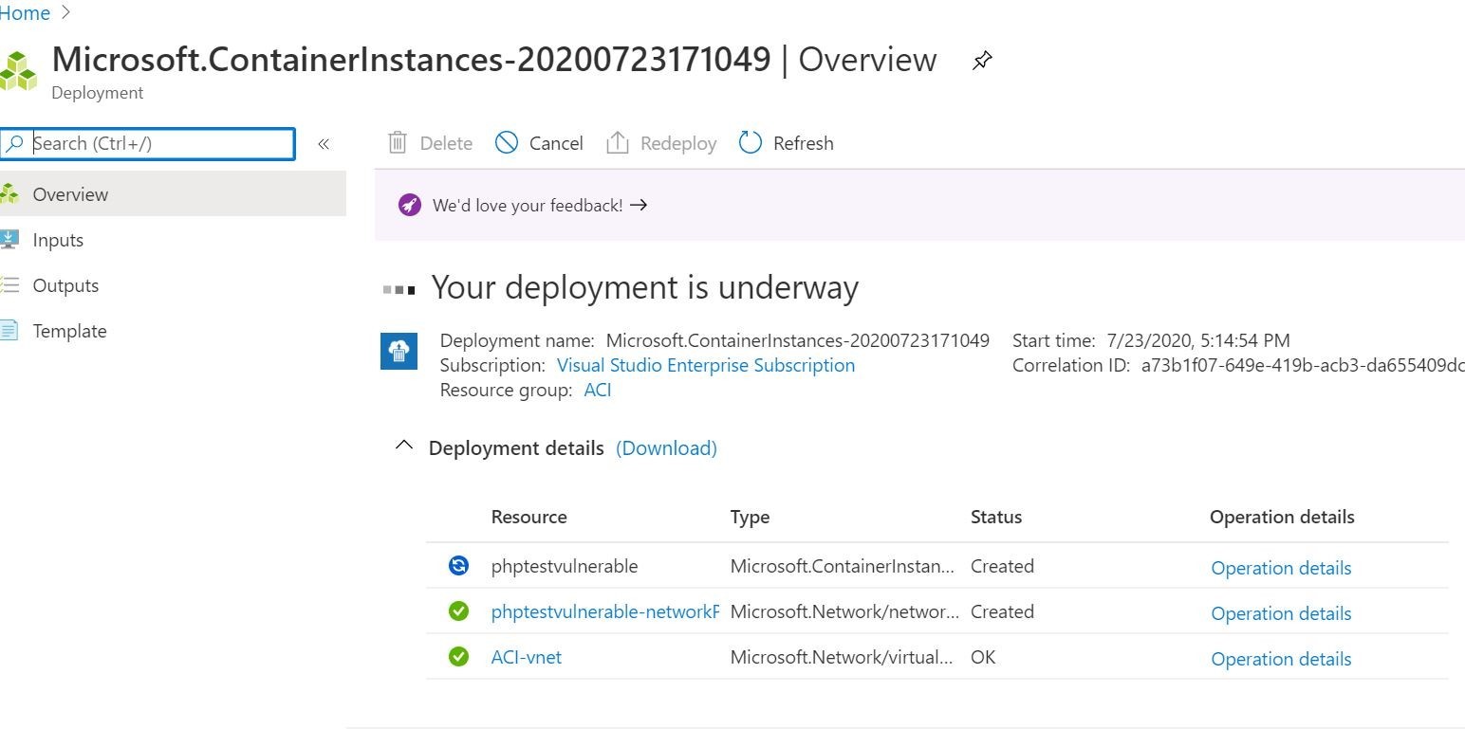Click the green checkmark beside phptestvulnerable-networkP
Image resolution: width=1465 pixels, height=729 pixels.
(x=458, y=611)
